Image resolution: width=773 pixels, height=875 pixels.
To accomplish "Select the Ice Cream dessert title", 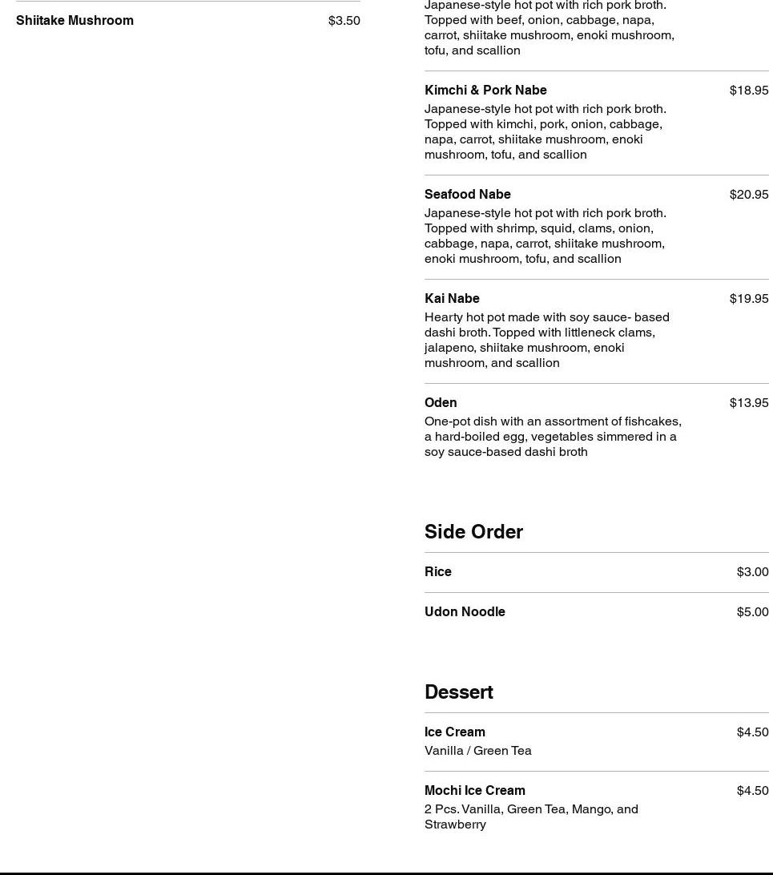I will 454,732.
